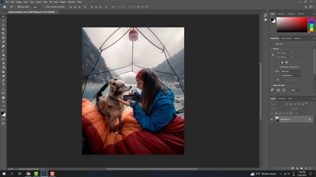Open the Filter menu
Image resolution: width=316 pixels, height=177 pixels.
click(45, 2)
